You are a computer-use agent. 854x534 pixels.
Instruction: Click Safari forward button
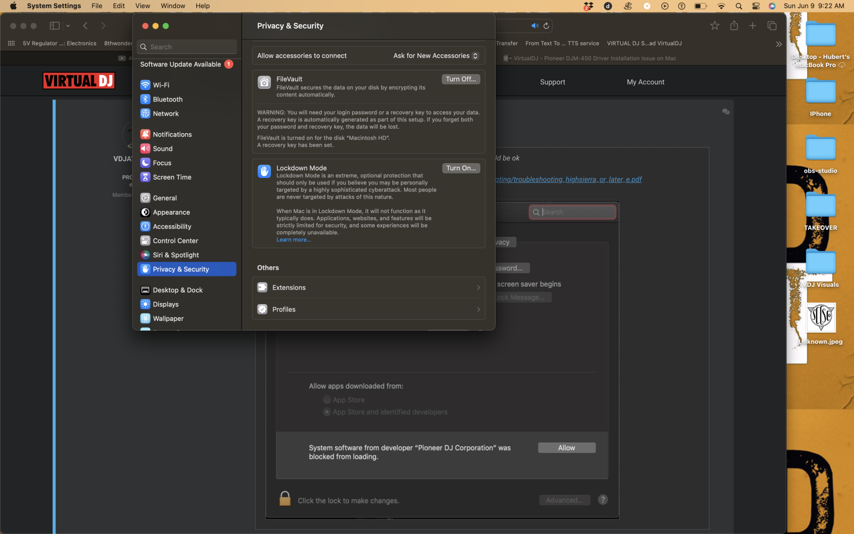103,26
